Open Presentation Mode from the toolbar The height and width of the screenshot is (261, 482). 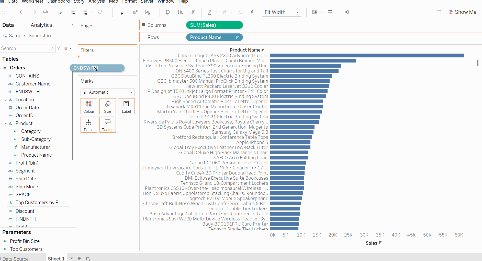point(330,12)
